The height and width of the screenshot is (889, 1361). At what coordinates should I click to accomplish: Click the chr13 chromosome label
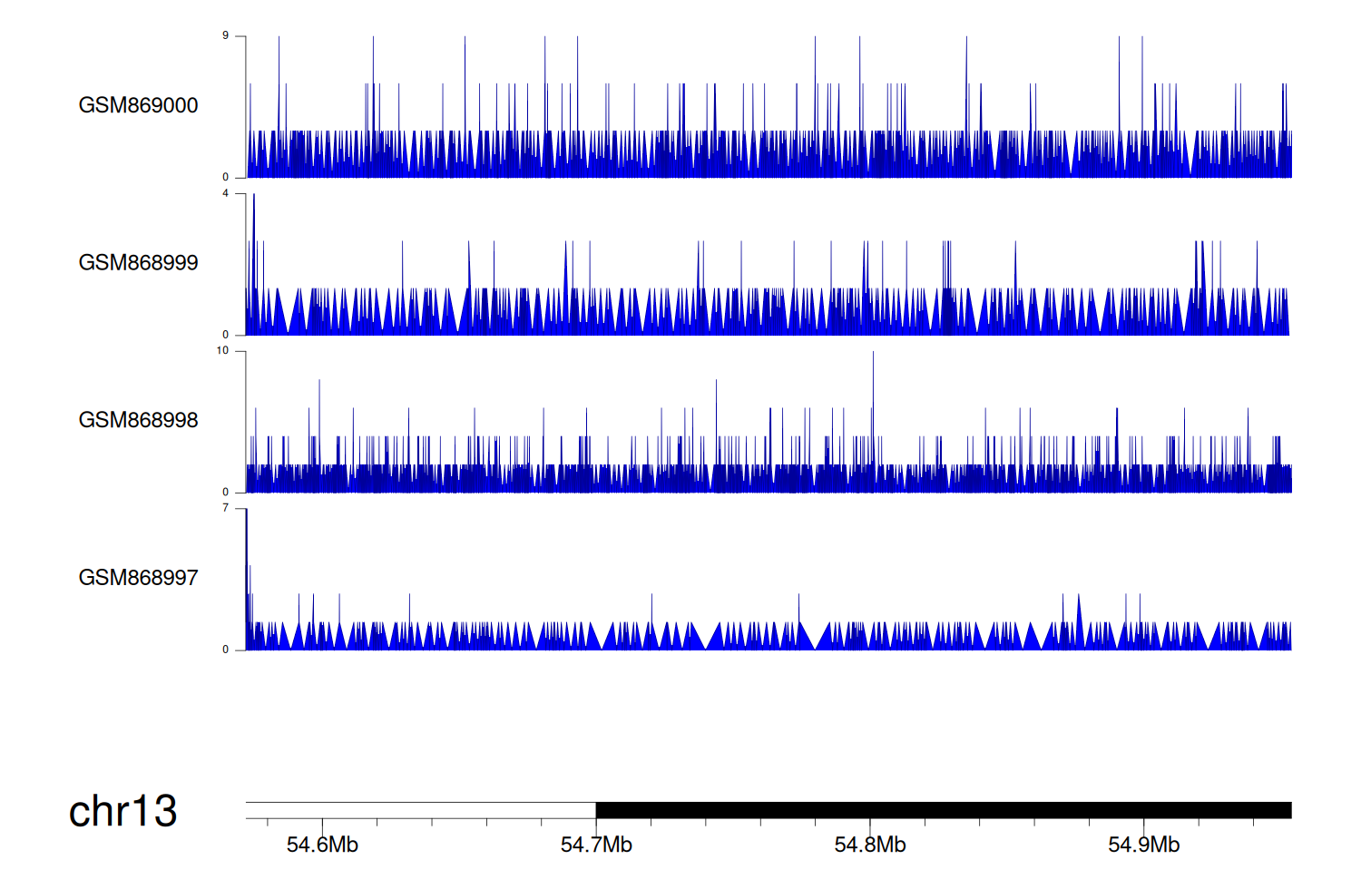[x=122, y=811]
